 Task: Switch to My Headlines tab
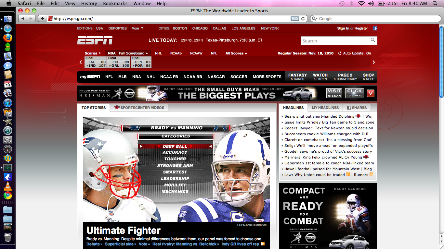(x=325, y=108)
